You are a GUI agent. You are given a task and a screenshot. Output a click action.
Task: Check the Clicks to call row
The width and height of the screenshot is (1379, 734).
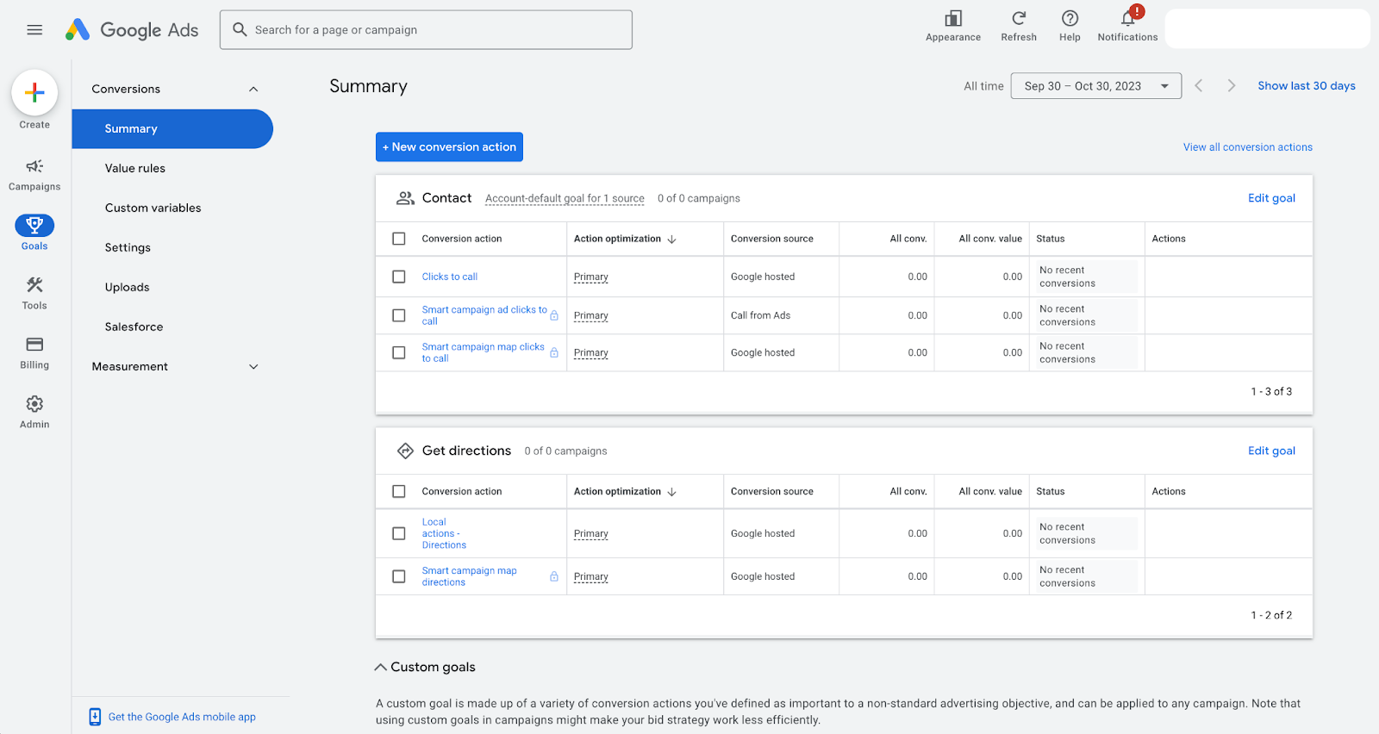(x=399, y=277)
